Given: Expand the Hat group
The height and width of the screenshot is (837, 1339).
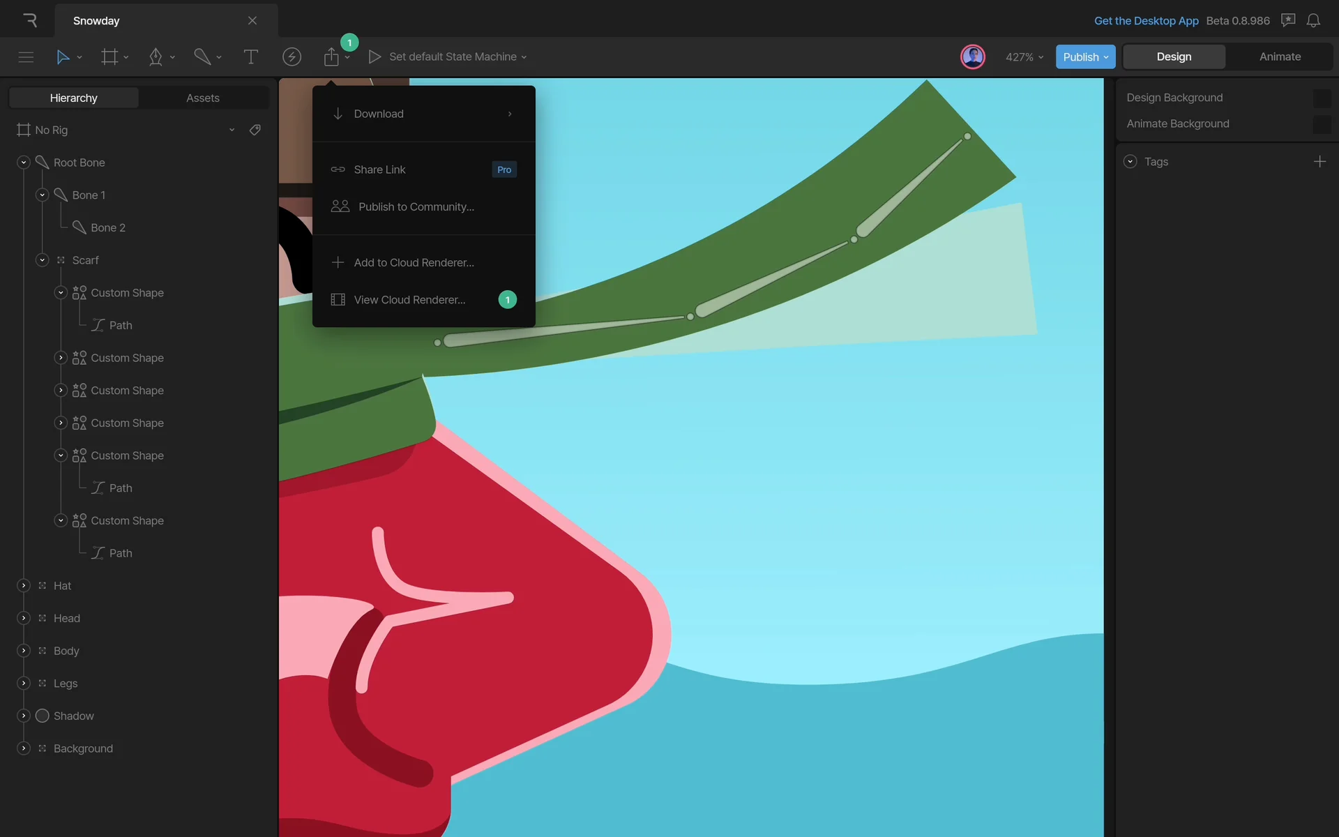Looking at the screenshot, I should pyautogui.click(x=24, y=586).
